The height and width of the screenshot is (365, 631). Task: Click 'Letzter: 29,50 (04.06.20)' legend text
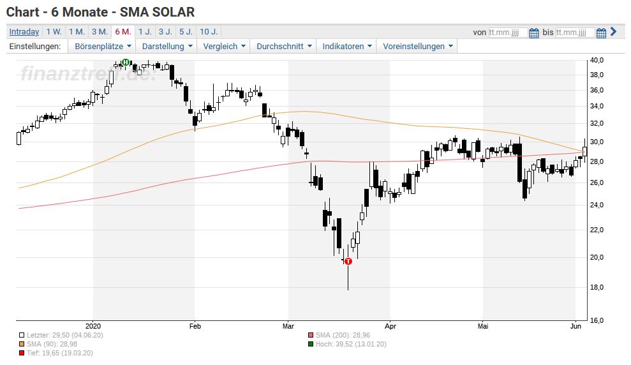coord(65,335)
